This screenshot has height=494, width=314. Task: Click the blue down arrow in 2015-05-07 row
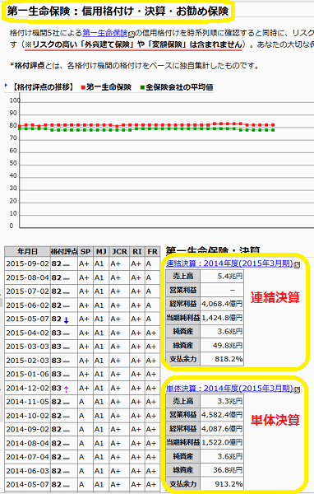click(x=66, y=321)
